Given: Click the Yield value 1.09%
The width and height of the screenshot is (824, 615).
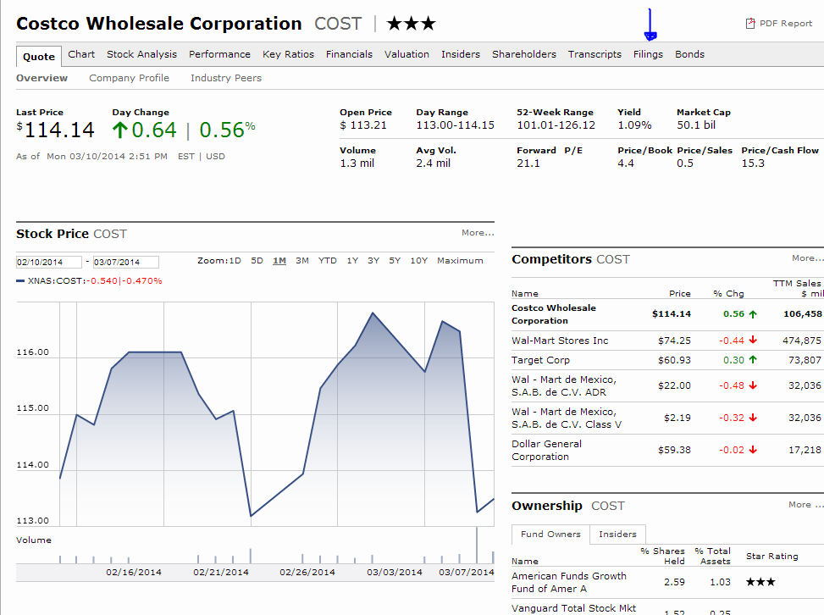Looking at the screenshot, I should click(x=635, y=125).
